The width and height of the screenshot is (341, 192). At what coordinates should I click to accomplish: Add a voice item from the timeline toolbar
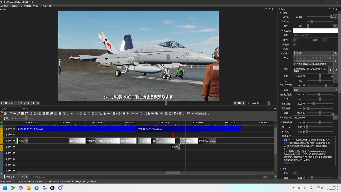click(x=7, y=114)
